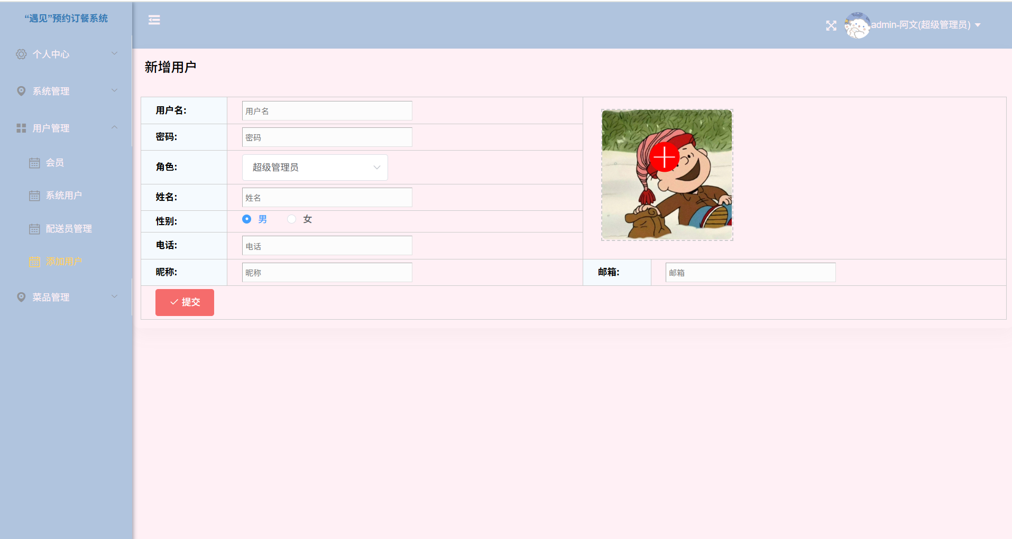1012x539 pixels.
Task: Focus the 密码 input field
Action: click(x=327, y=137)
